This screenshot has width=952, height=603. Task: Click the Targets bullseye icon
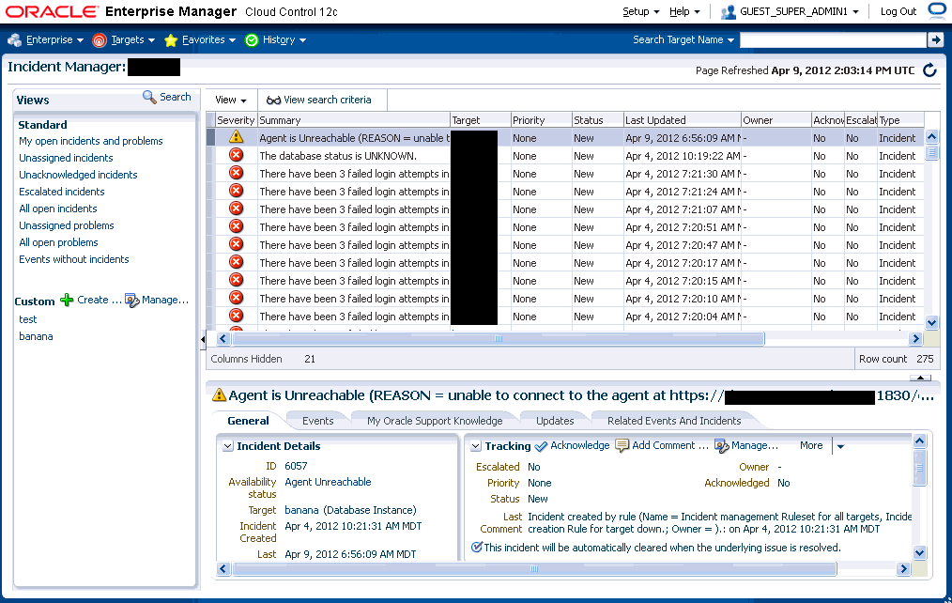[99, 40]
